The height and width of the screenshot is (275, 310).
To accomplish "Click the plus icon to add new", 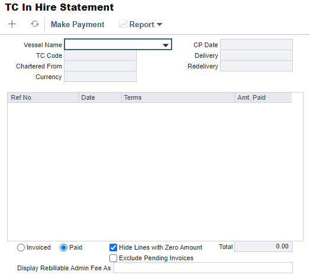I will click(12, 24).
